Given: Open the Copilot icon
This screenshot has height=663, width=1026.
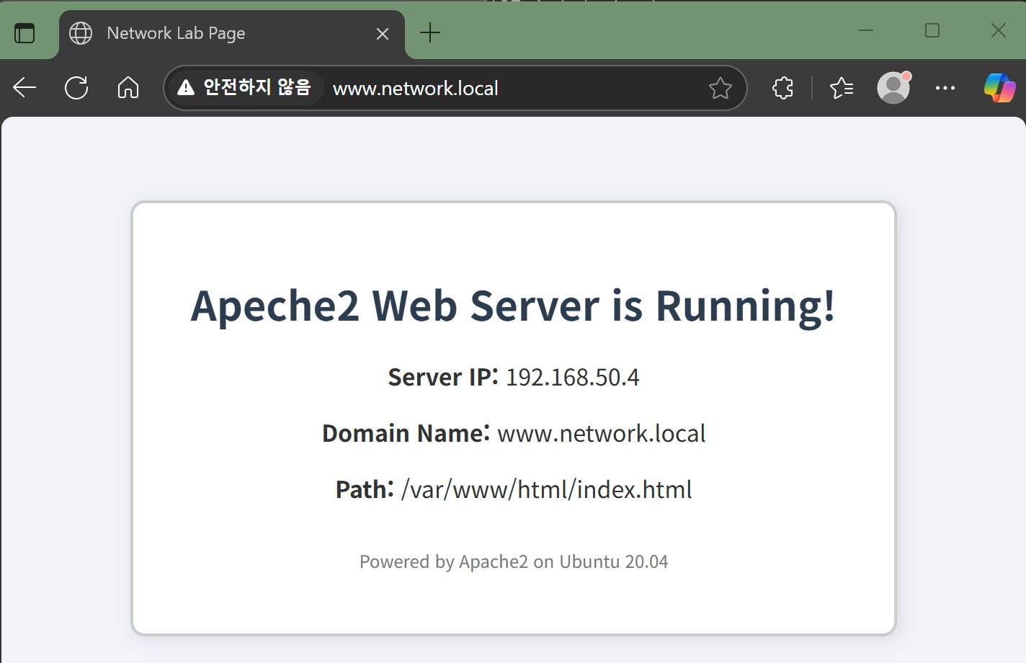Looking at the screenshot, I should point(1000,88).
